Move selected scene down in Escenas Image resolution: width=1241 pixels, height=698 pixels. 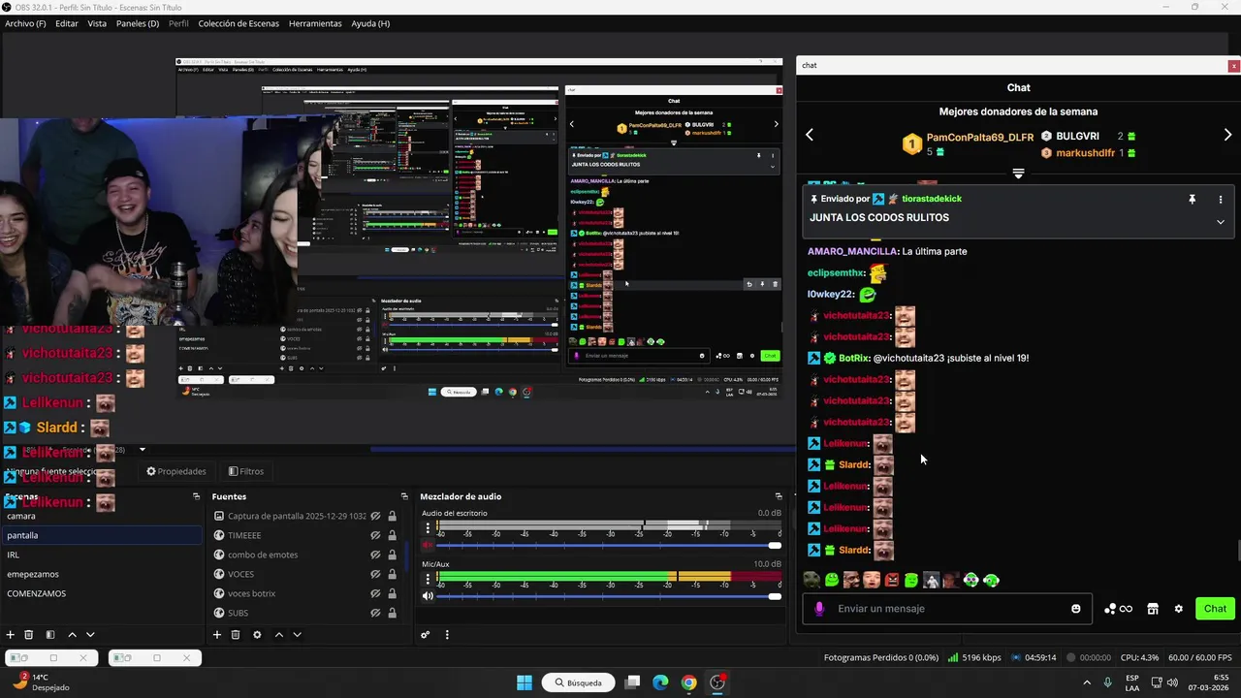pos(90,635)
